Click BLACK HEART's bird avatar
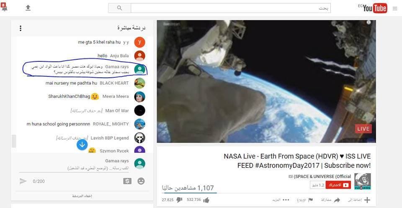 [x=140, y=83]
